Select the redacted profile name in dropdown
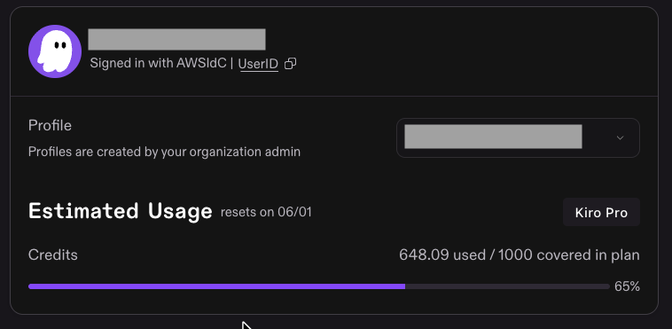The image size is (672, 329). [x=493, y=137]
